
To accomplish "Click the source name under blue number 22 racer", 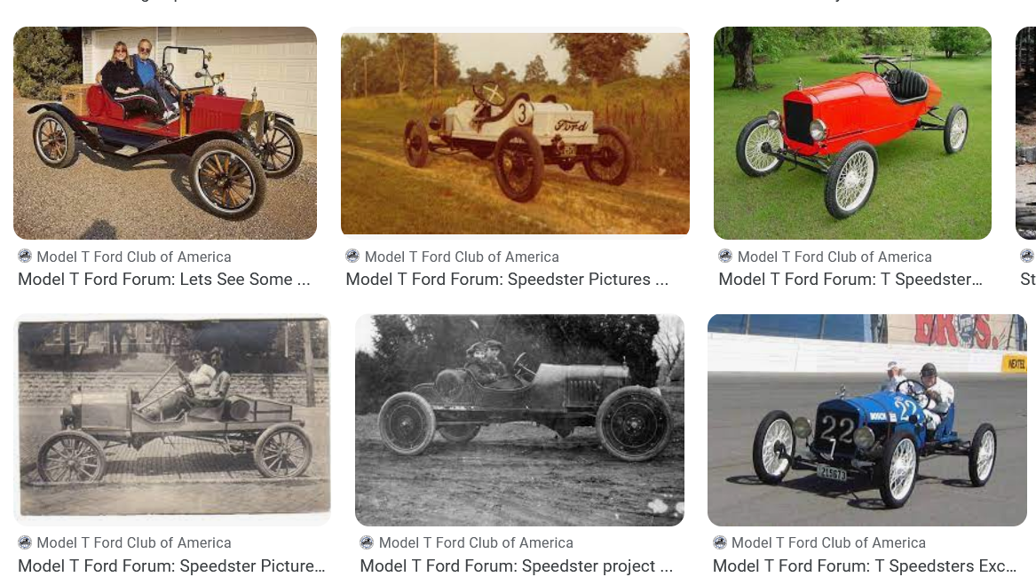I will point(828,542).
